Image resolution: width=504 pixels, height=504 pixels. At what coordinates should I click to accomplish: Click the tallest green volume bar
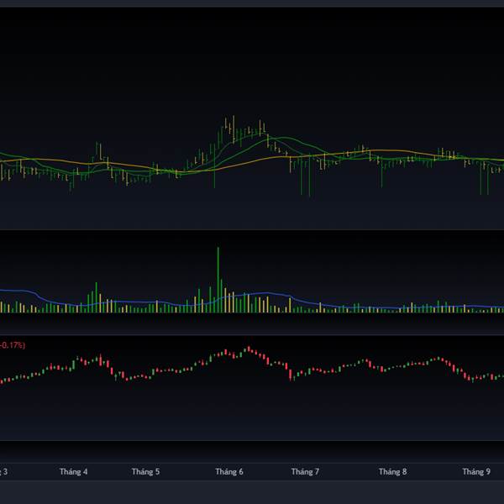(x=218, y=277)
